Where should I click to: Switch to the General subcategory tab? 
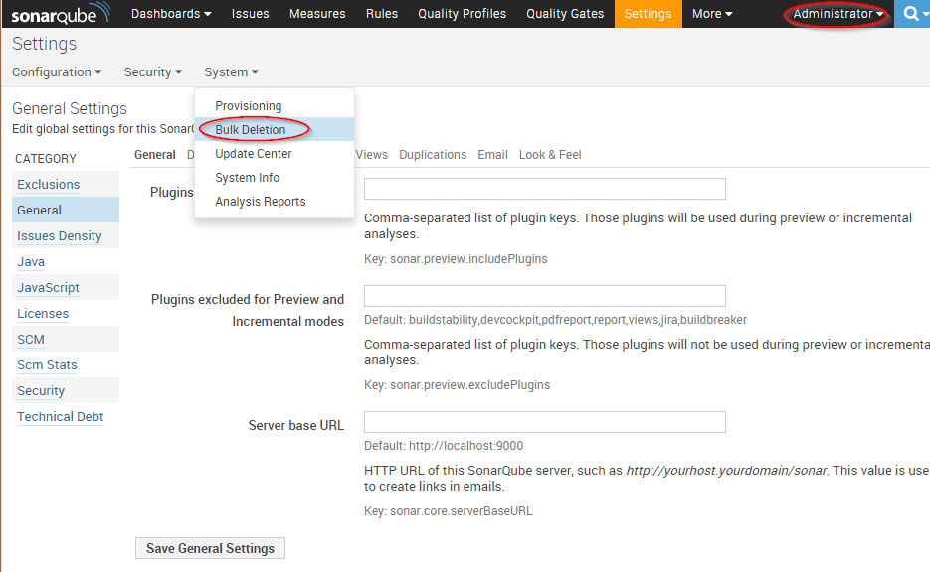[x=155, y=155]
